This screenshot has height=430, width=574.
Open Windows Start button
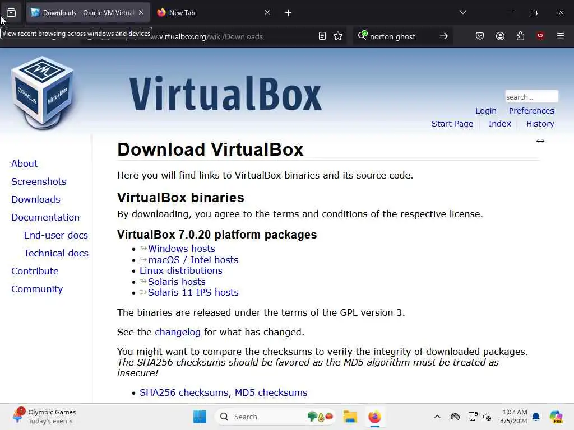200,417
